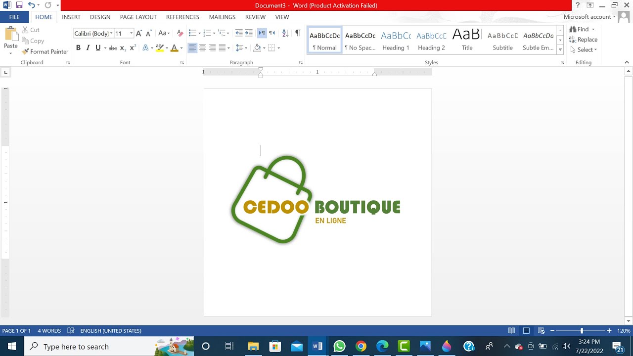633x356 pixels.
Task: Open the Font size dropdown
Action: tap(131, 33)
